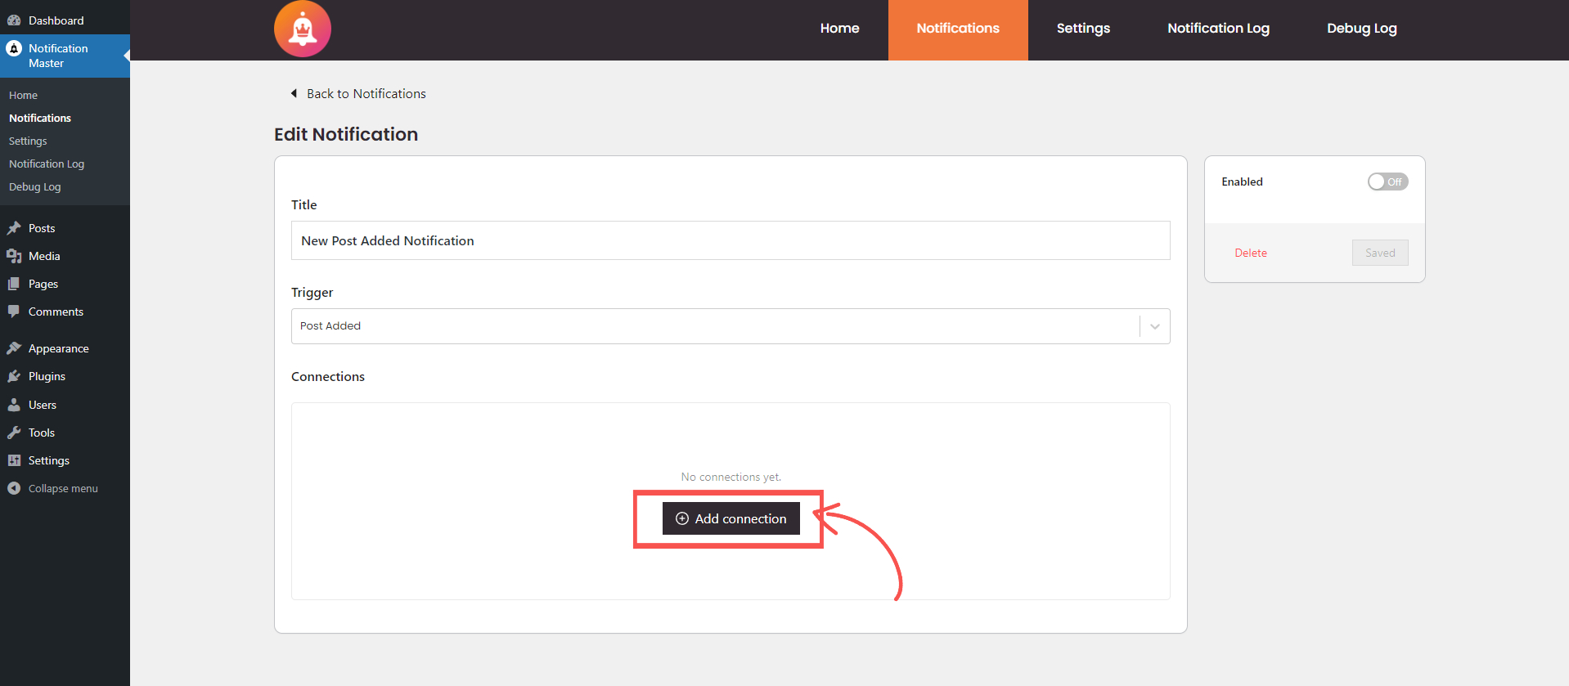The height and width of the screenshot is (686, 1569).
Task: Open Home in sidebar submenu
Action: 23,95
